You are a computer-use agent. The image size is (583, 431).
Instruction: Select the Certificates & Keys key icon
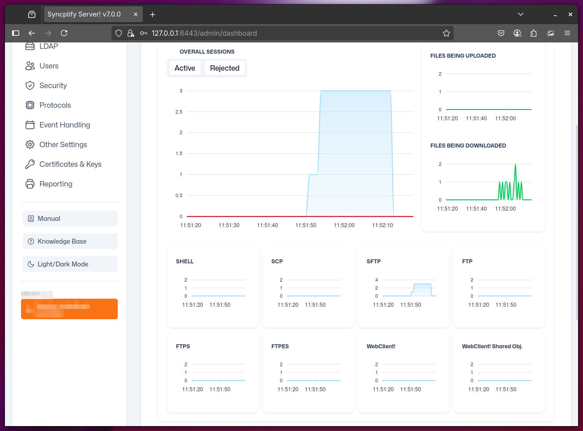[x=30, y=164]
